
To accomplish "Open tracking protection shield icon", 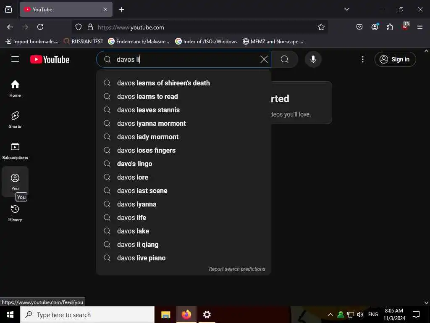I will (79, 27).
